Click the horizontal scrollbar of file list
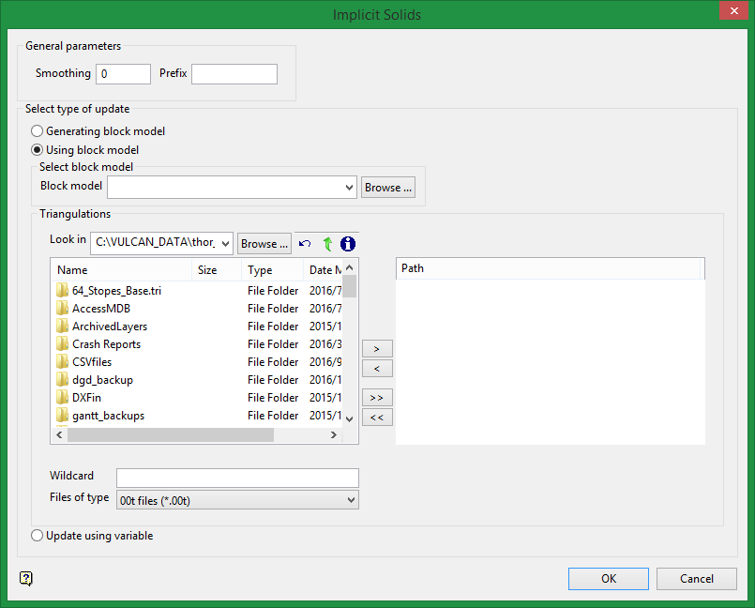Screen dimensions: 755x608 (169, 435)
